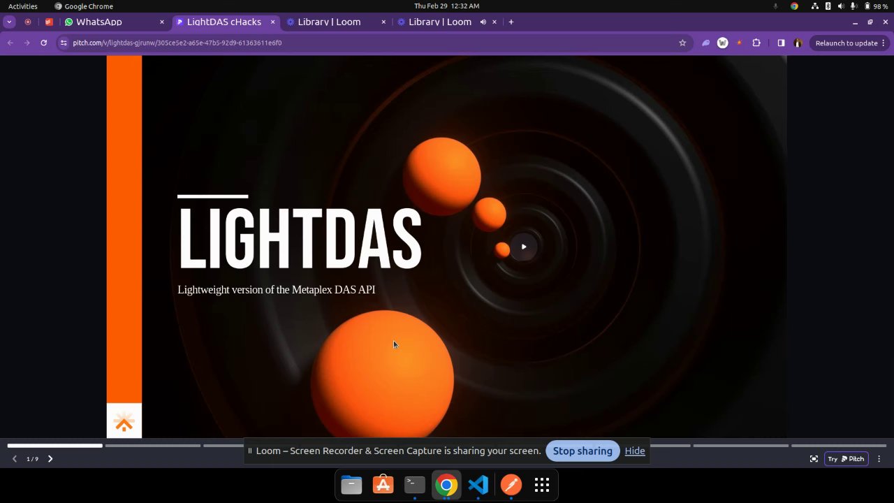View site information icon in address bar
The image size is (894, 503).
click(64, 43)
